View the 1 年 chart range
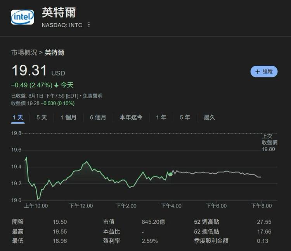 coord(161,117)
